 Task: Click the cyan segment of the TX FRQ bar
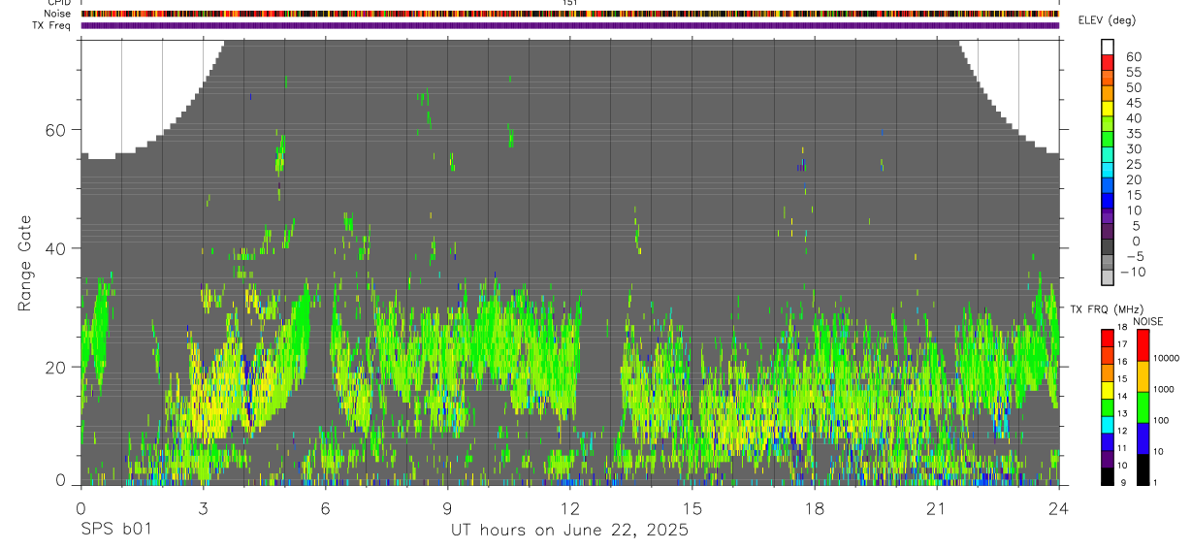tap(1108, 425)
